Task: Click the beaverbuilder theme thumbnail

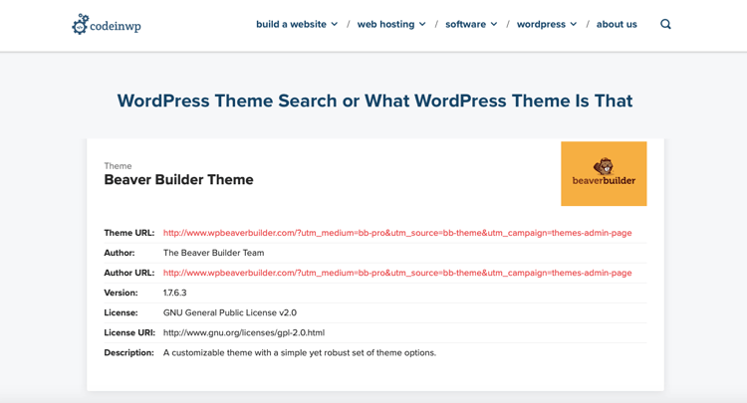Action: pyautogui.click(x=604, y=174)
